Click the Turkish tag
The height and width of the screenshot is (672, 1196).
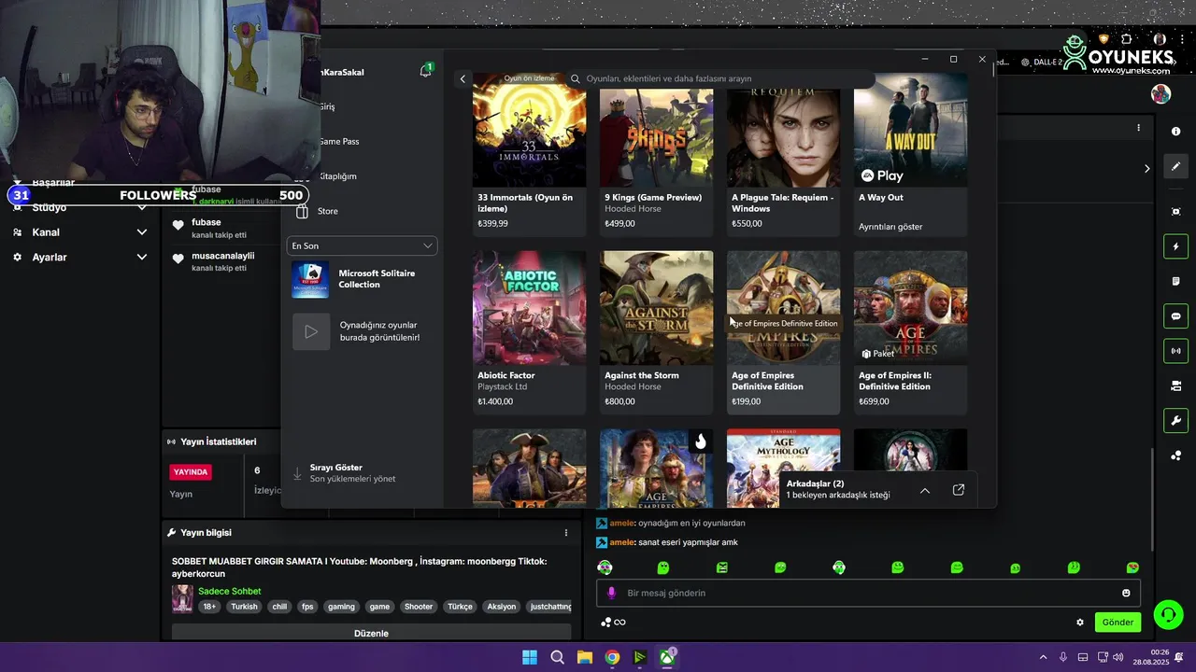[x=244, y=607]
